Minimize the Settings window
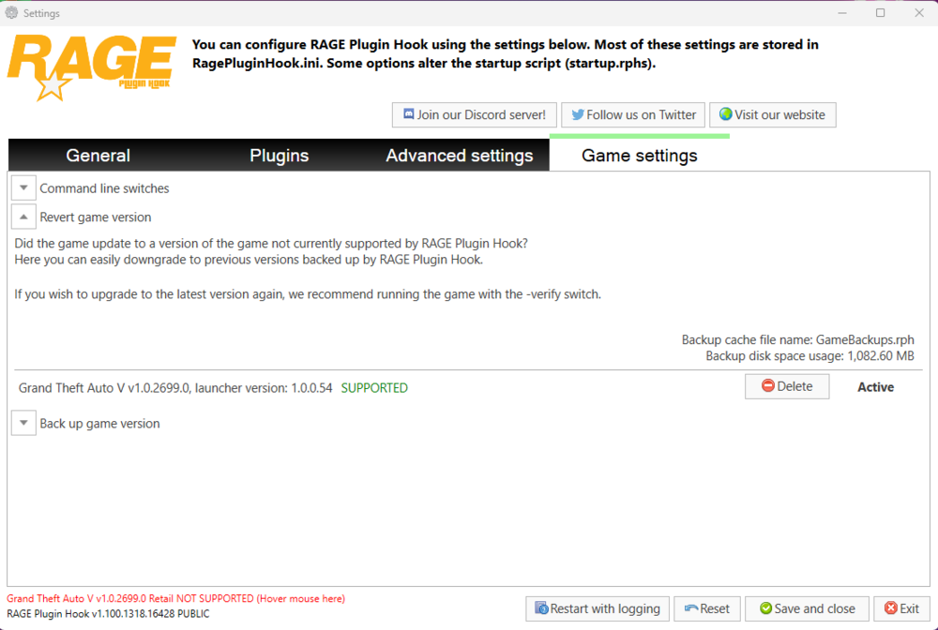938x630 pixels. (842, 12)
